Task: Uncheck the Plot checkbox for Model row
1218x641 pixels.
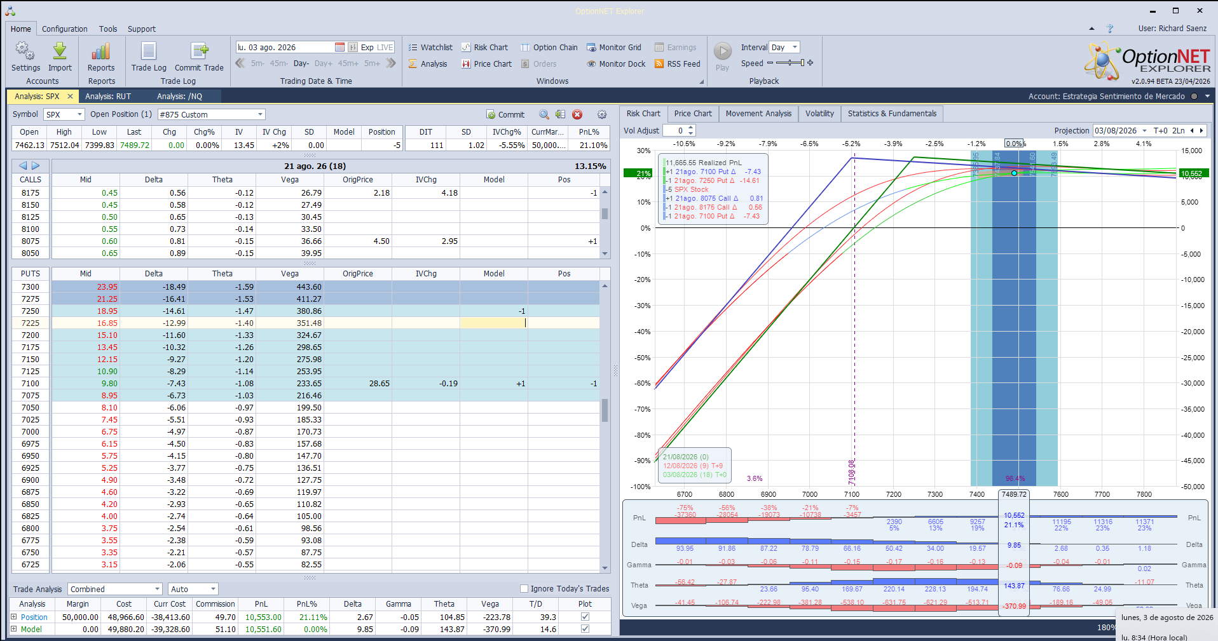Action: click(x=585, y=629)
